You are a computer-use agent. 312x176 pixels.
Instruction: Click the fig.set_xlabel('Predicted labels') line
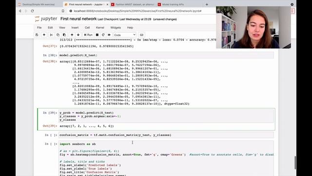pyautogui.click(x=90, y=165)
